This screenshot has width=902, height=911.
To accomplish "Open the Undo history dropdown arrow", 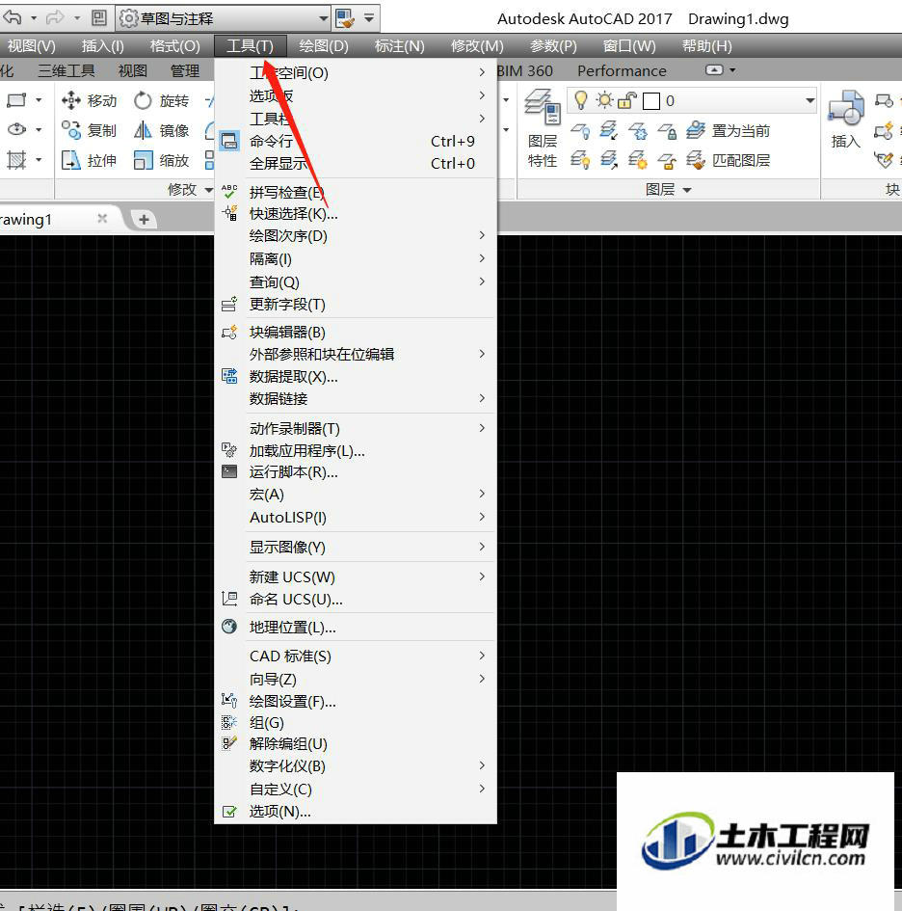I will point(34,18).
